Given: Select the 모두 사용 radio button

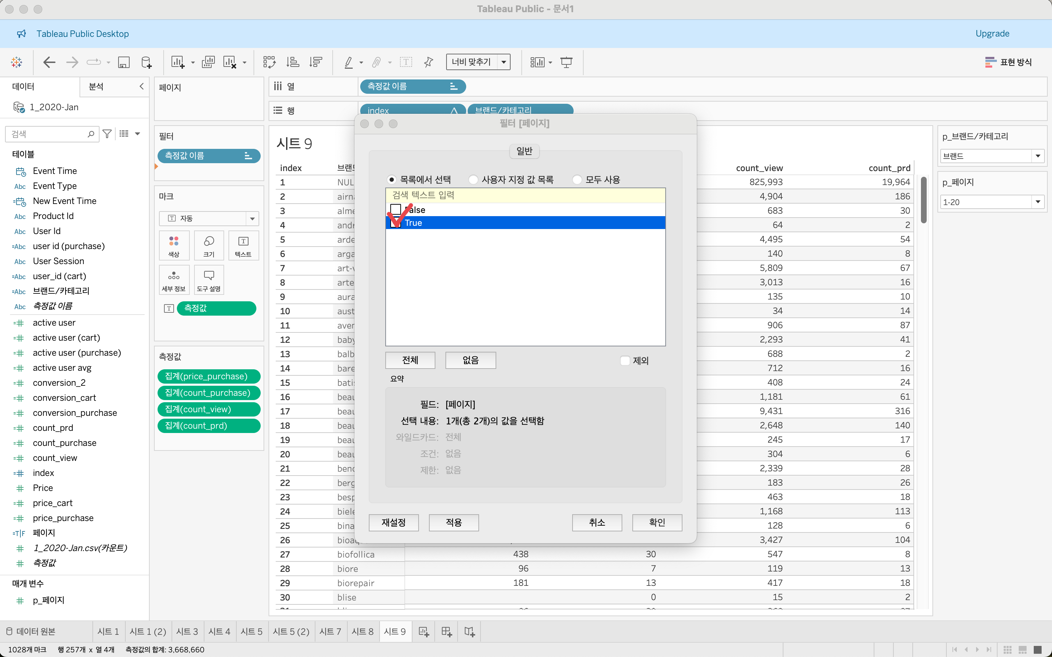Looking at the screenshot, I should [x=577, y=180].
